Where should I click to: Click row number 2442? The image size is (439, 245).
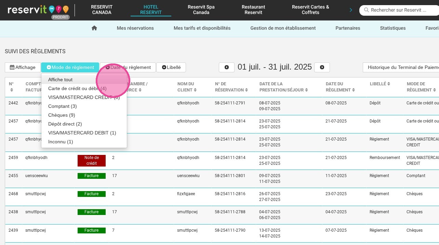click(x=13, y=103)
